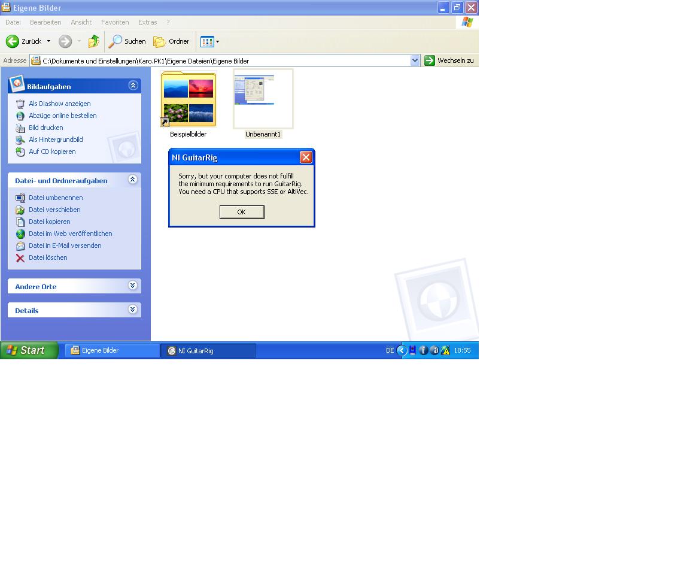Open the views (Ansichten) grid icon

tap(207, 42)
